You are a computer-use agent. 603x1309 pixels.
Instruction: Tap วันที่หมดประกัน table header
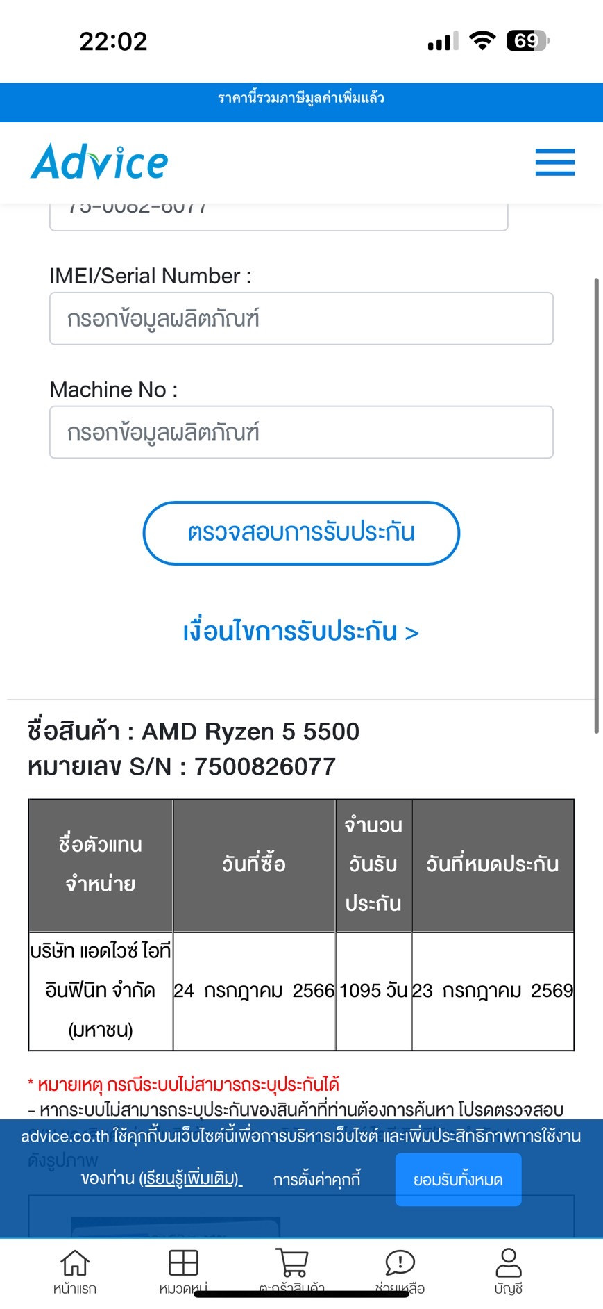[x=493, y=864]
